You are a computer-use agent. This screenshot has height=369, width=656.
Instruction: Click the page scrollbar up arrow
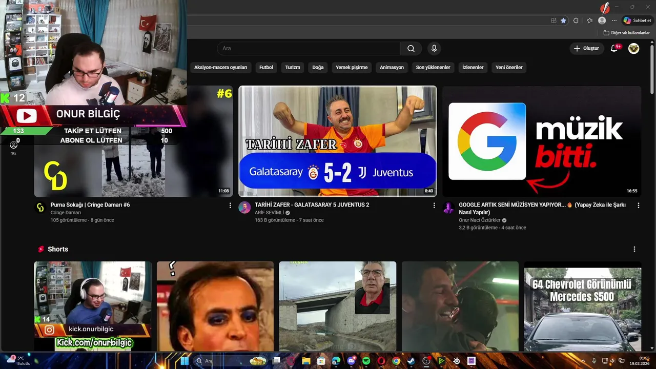652,42
